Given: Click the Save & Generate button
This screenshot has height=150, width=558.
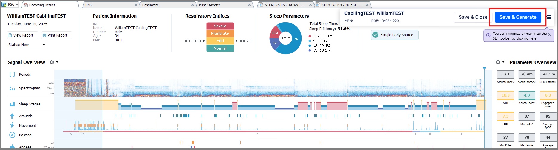Looking at the screenshot, I should [x=518, y=17].
